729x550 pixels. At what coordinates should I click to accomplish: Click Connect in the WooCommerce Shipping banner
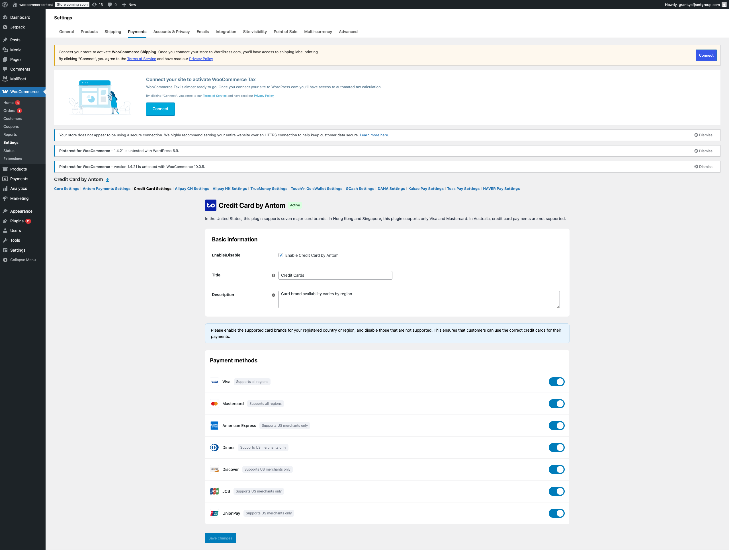coord(706,55)
